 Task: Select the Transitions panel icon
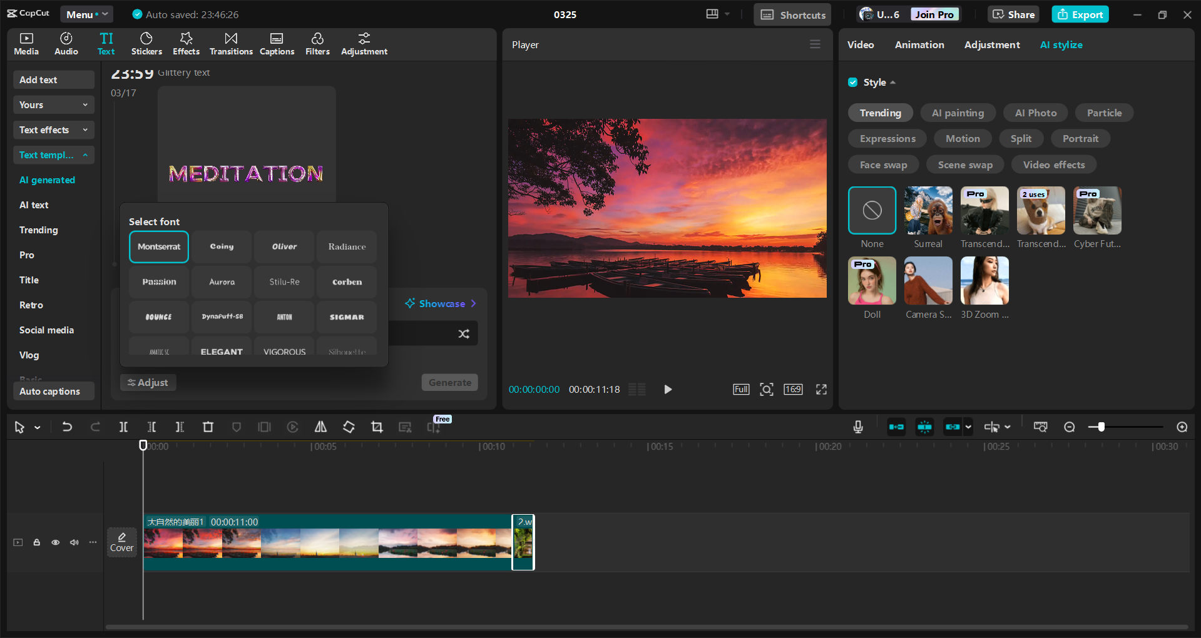pos(230,43)
